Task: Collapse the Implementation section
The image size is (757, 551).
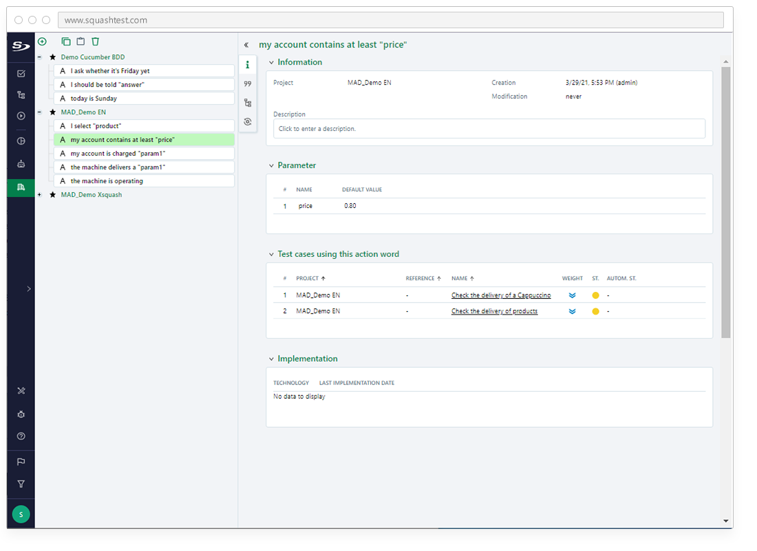Action: tap(271, 359)
